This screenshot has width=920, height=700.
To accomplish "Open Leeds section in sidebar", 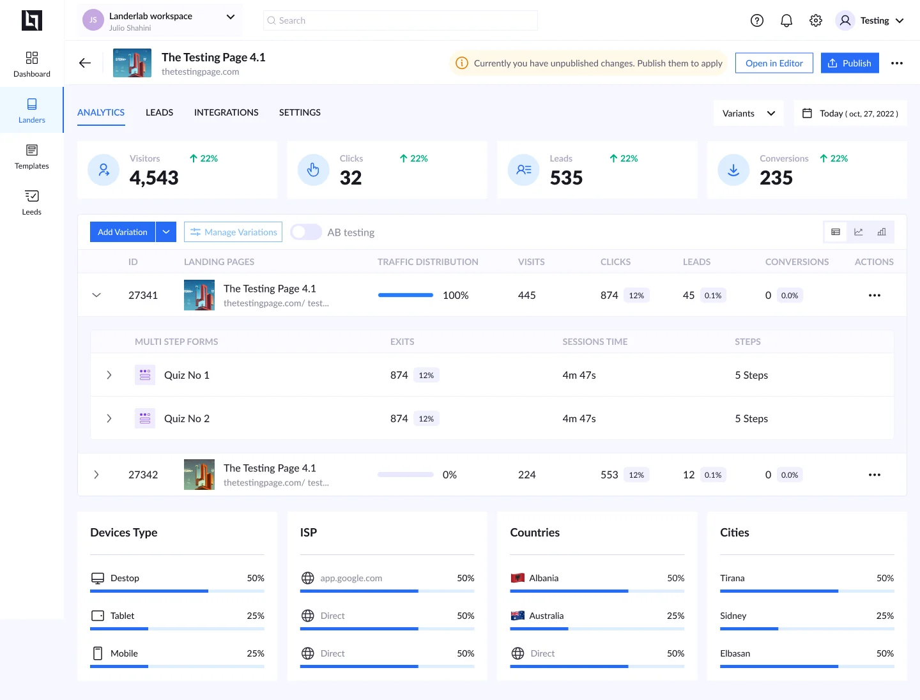I will tap(32, 202).
